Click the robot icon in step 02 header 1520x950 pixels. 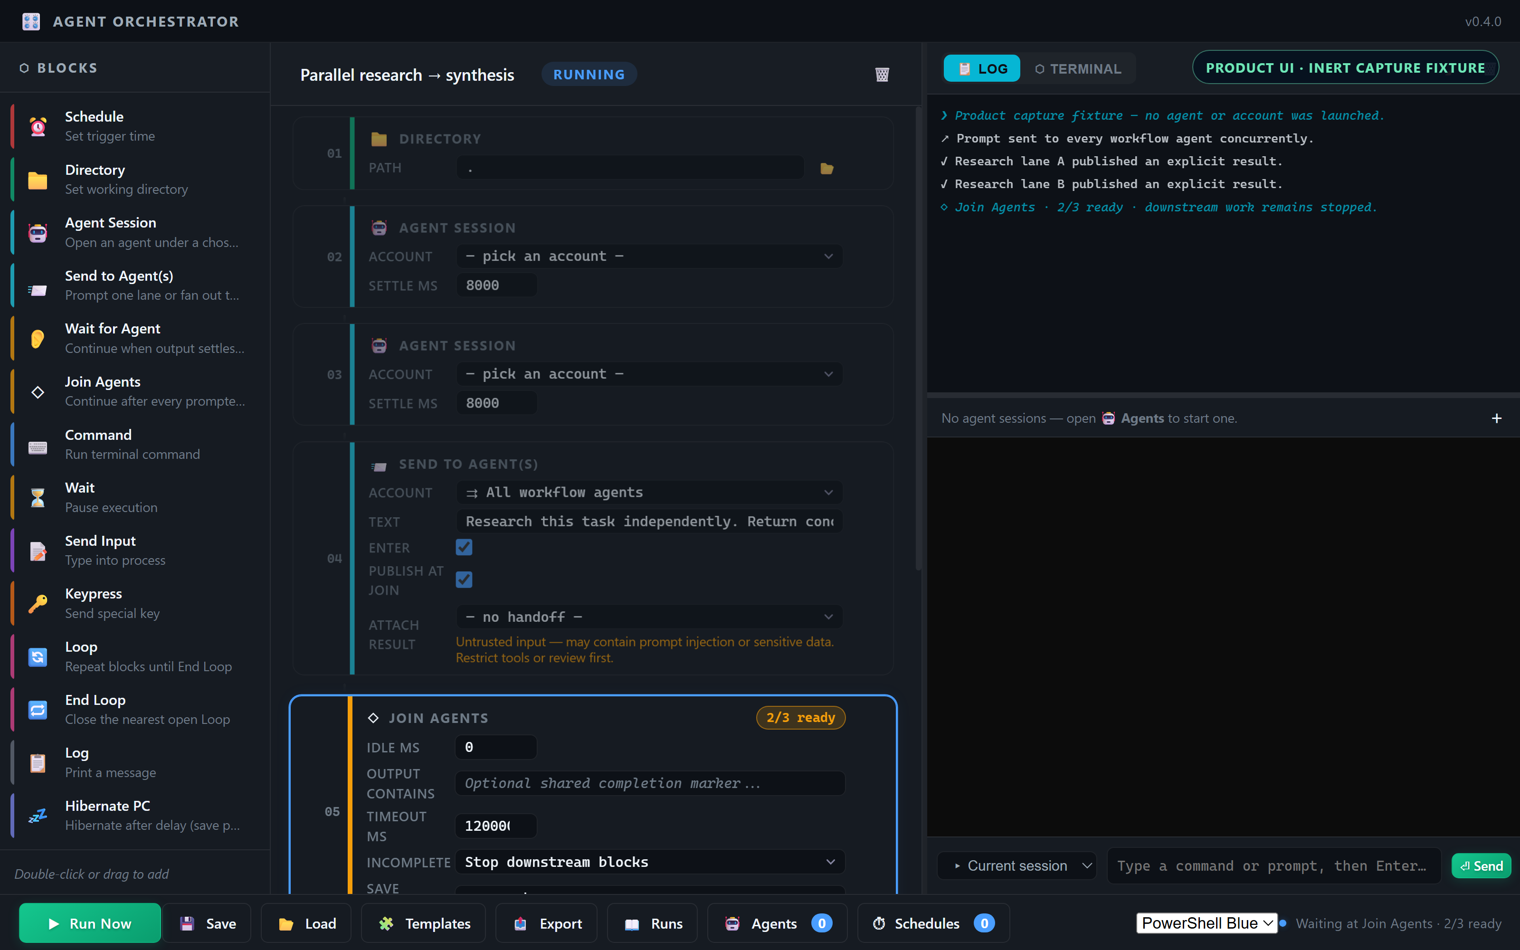(x=379, y=228)
